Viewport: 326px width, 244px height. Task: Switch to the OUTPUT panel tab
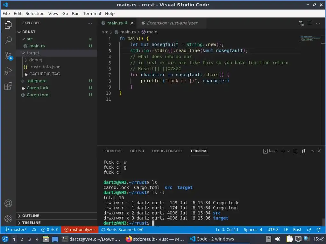coord(137,151)
